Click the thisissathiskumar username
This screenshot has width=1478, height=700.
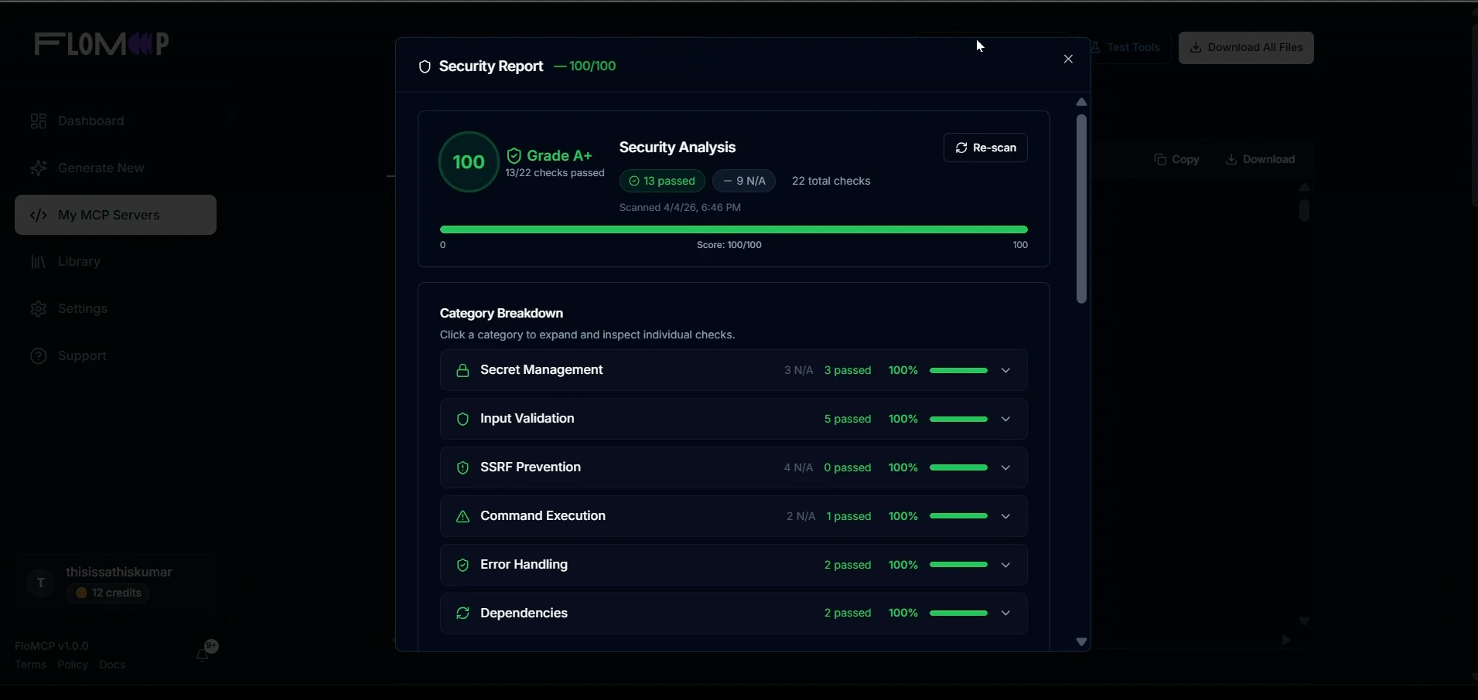click(119, 573)
